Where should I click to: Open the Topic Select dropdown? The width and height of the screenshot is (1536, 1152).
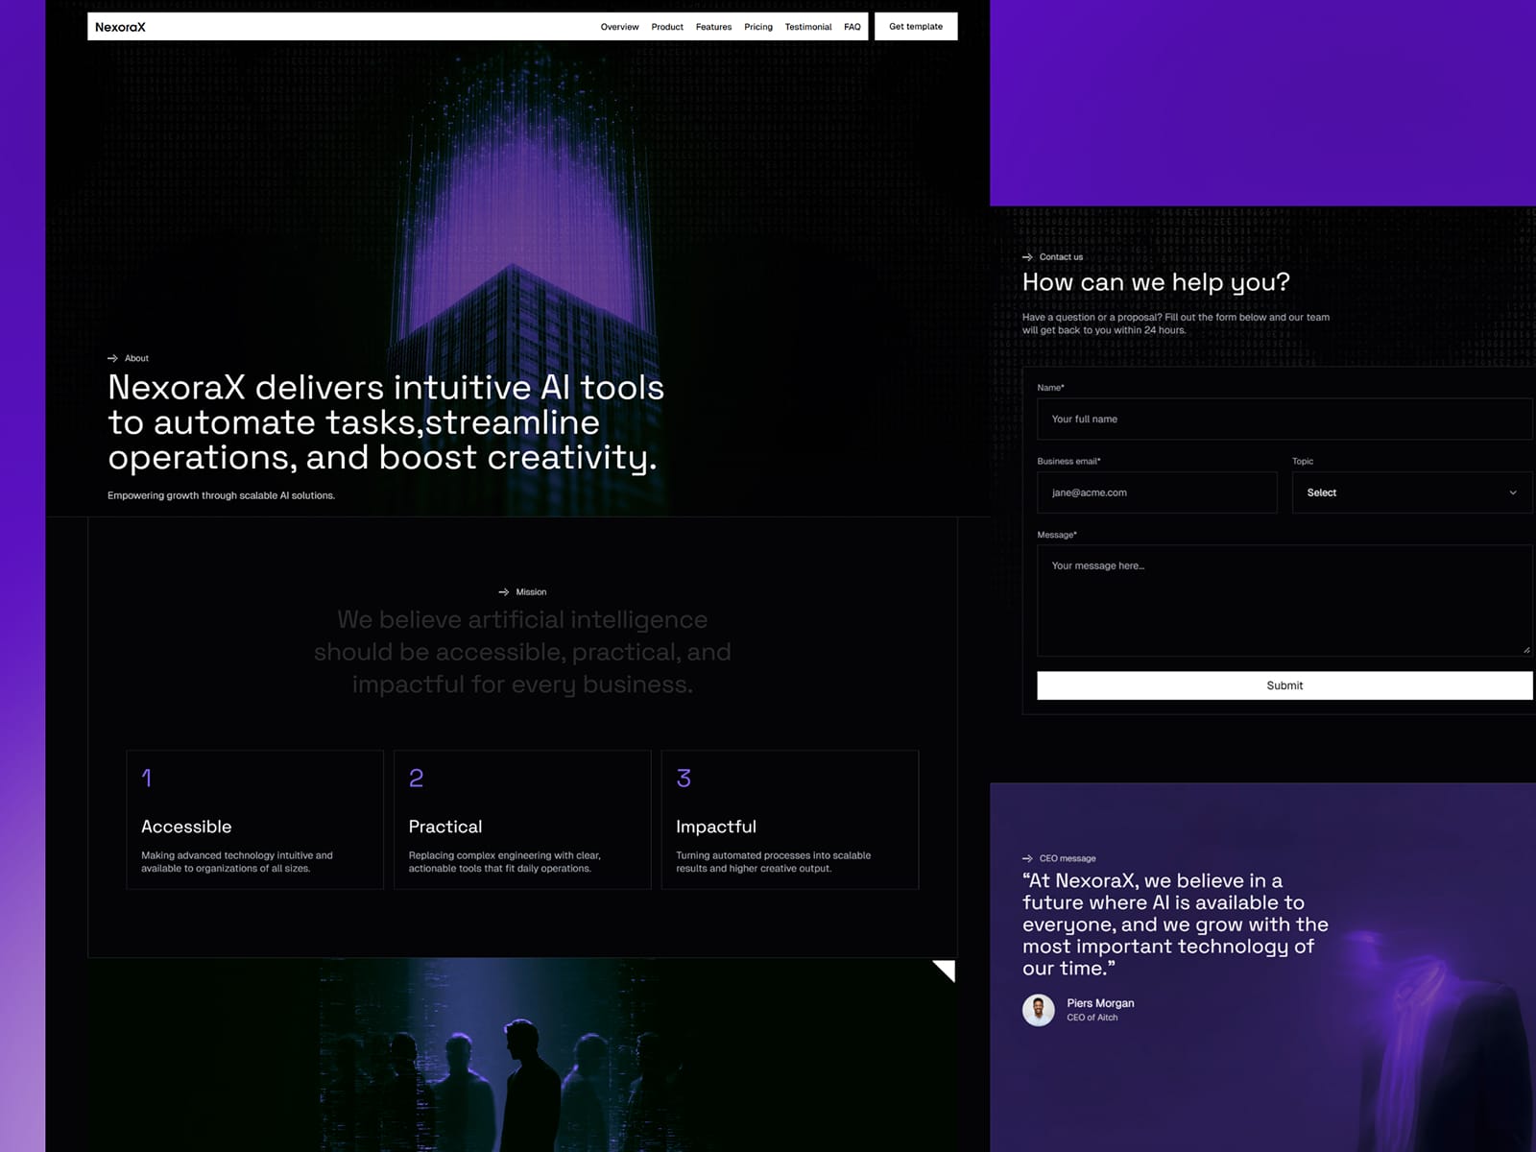pyautogui.click(x=1412, y=492)
